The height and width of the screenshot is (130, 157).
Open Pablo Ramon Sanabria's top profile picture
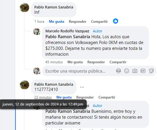[x=25, y=8]
